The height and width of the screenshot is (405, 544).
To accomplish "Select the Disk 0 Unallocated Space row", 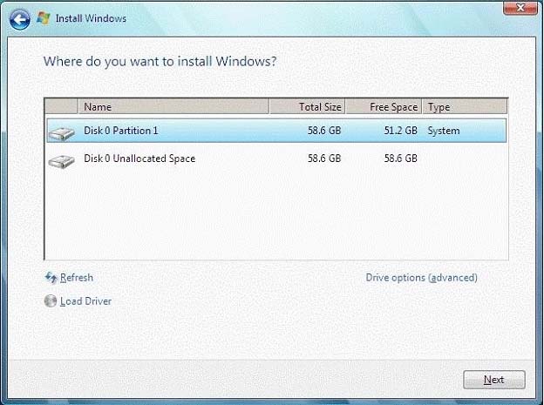I will [x=276, y=159].
